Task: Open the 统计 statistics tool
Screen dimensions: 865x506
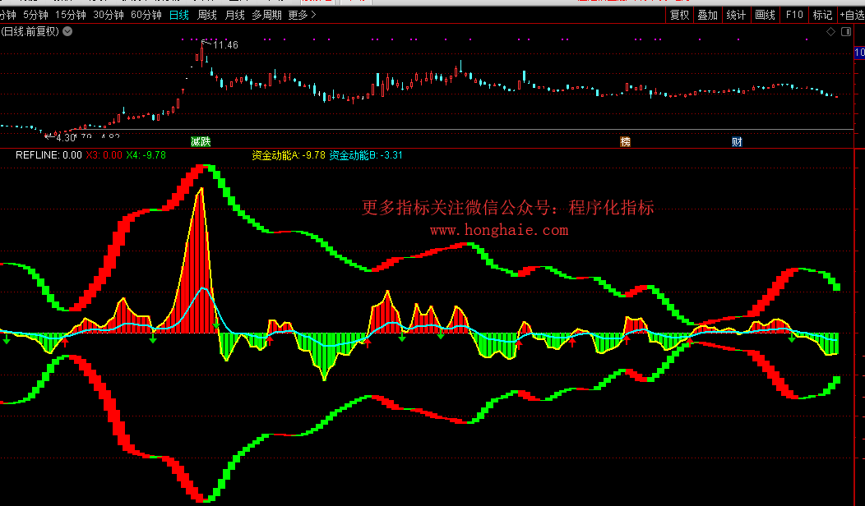Action: pyautogui.click(x=736, y=15)
